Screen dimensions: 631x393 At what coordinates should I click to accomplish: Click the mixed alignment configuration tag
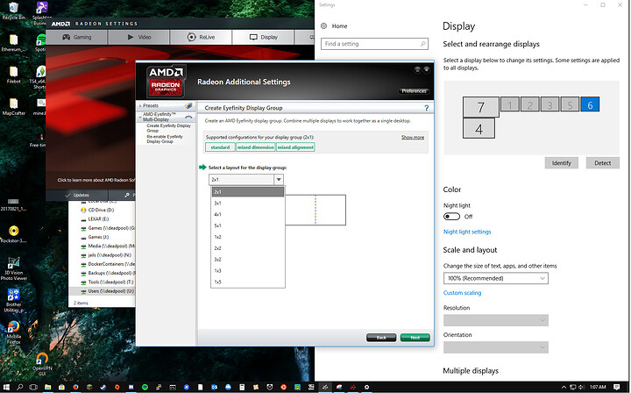click(x=295, y=147)
